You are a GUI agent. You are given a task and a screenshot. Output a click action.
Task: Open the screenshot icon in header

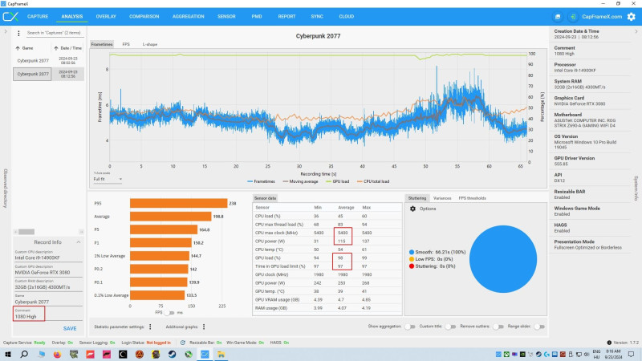pyautogui.click(x=558, y=17)
